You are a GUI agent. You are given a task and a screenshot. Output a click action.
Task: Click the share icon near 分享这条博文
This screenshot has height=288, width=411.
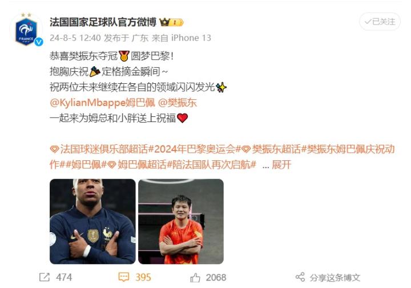300,277
